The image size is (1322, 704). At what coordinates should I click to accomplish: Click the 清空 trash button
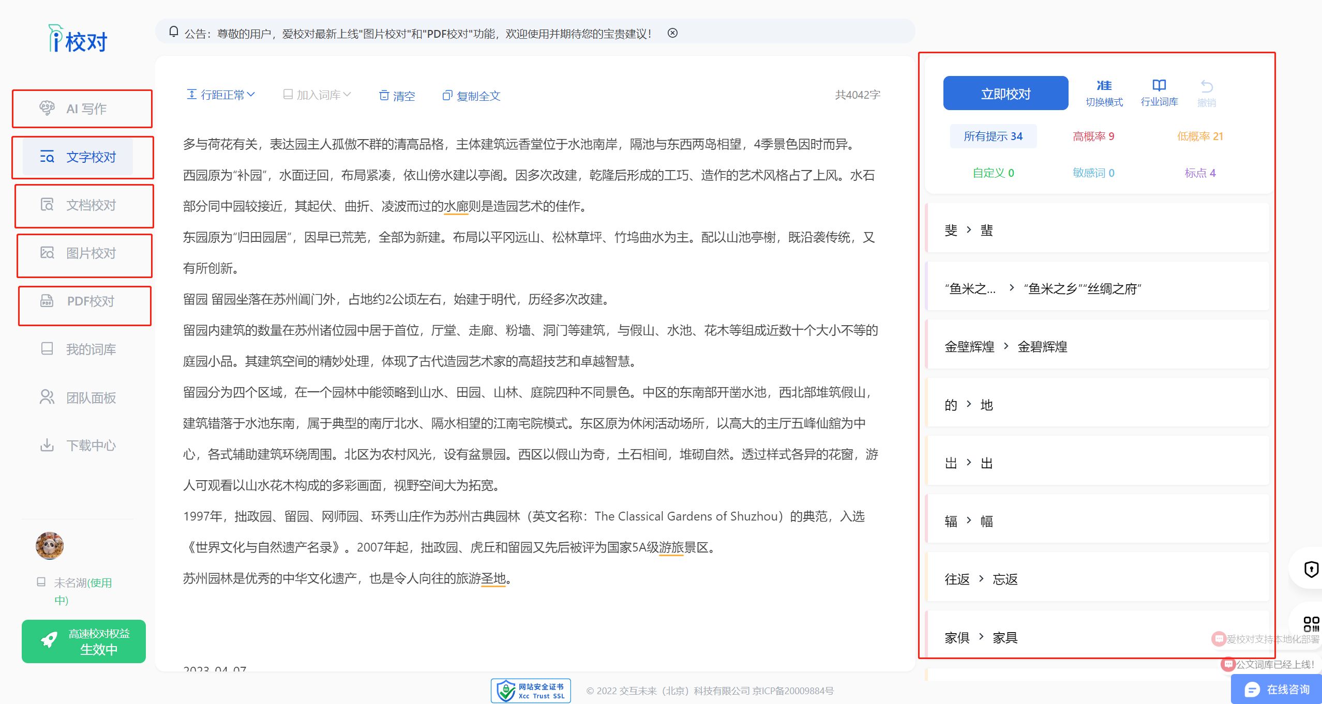397,96
